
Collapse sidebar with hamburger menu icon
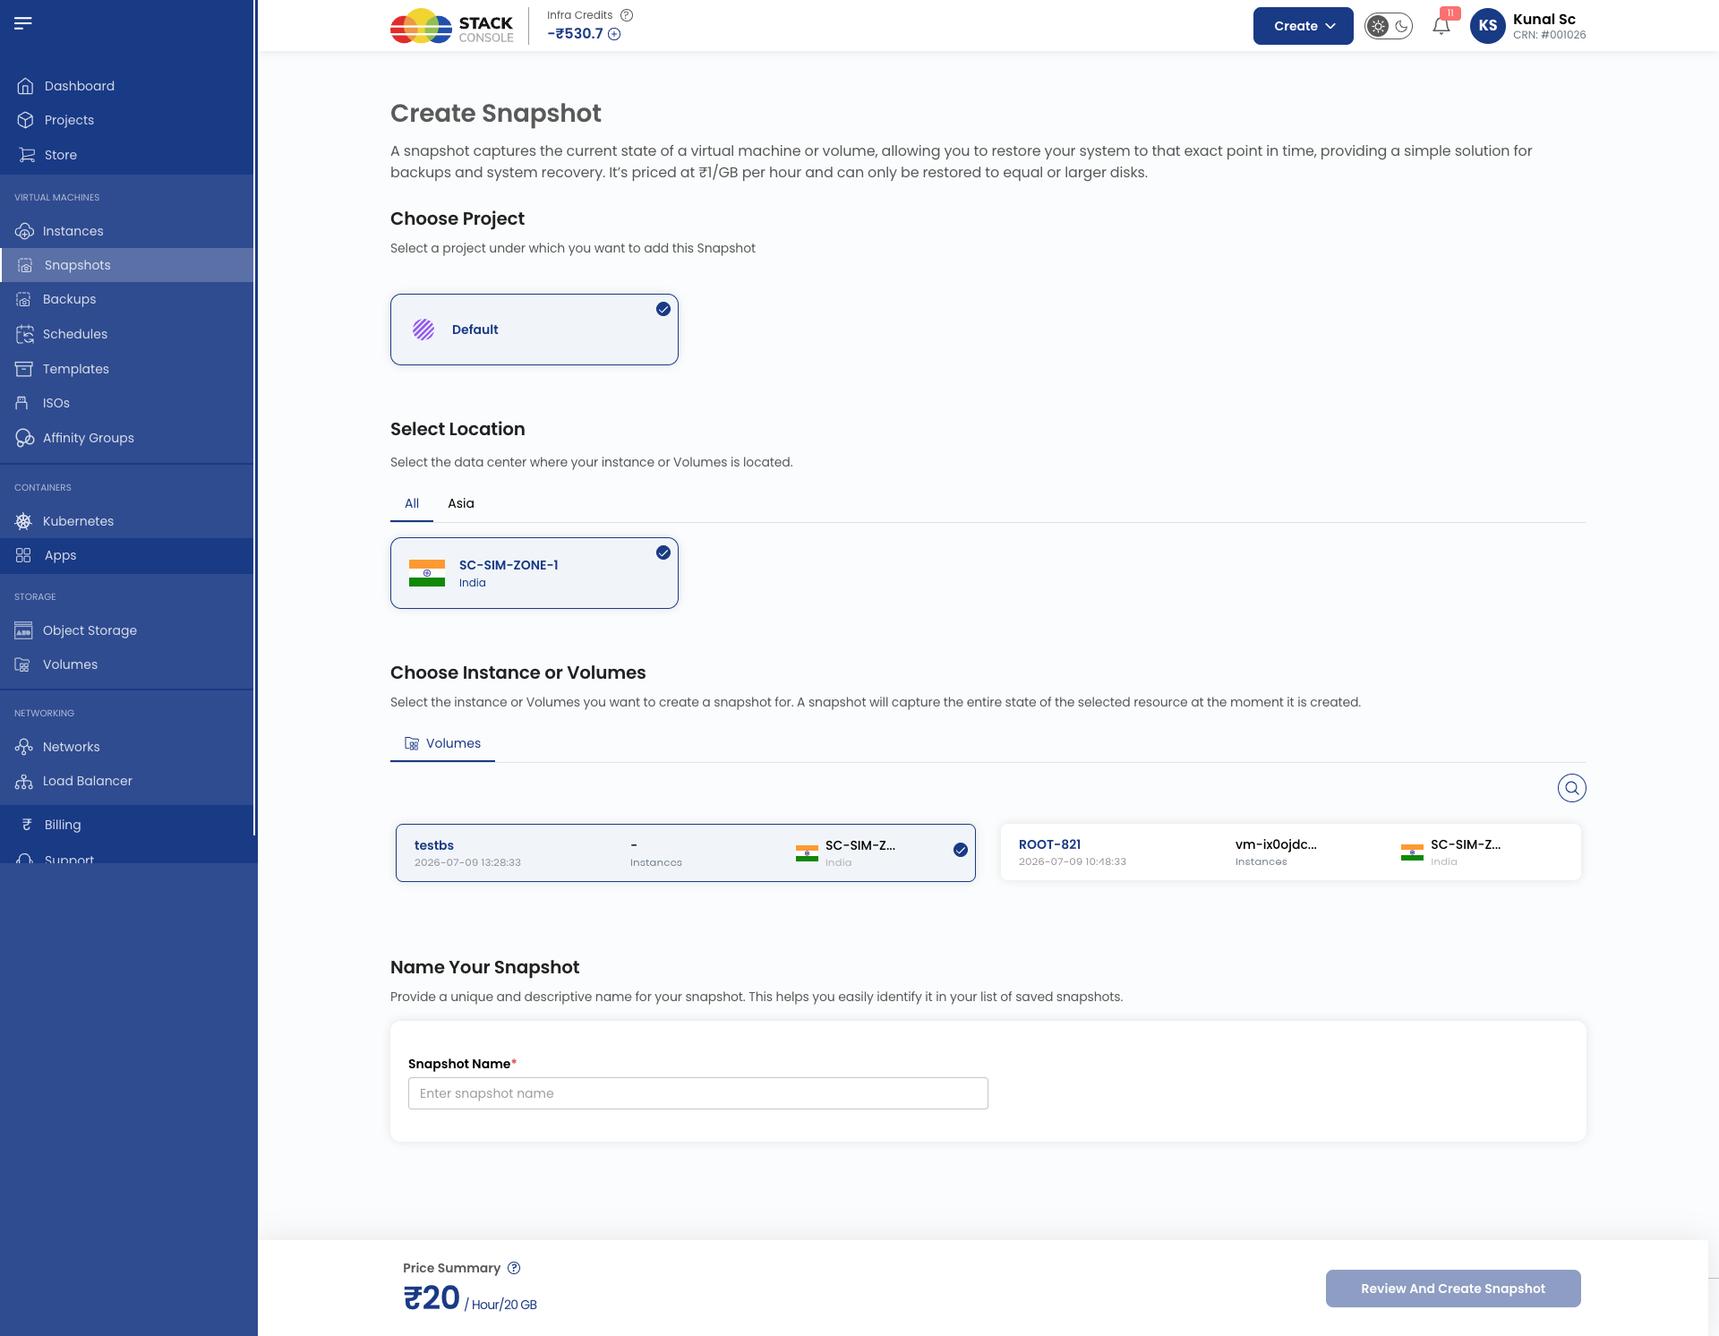coord(23,22)
